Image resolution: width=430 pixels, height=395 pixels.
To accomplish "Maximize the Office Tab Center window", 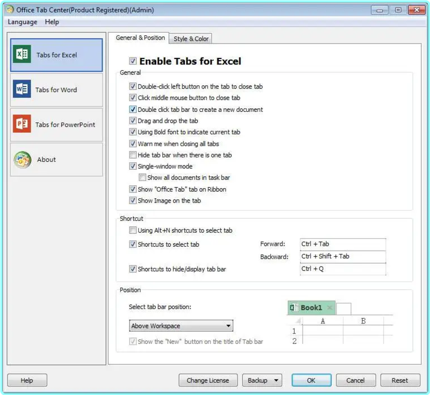I will (x=398, y=10).
